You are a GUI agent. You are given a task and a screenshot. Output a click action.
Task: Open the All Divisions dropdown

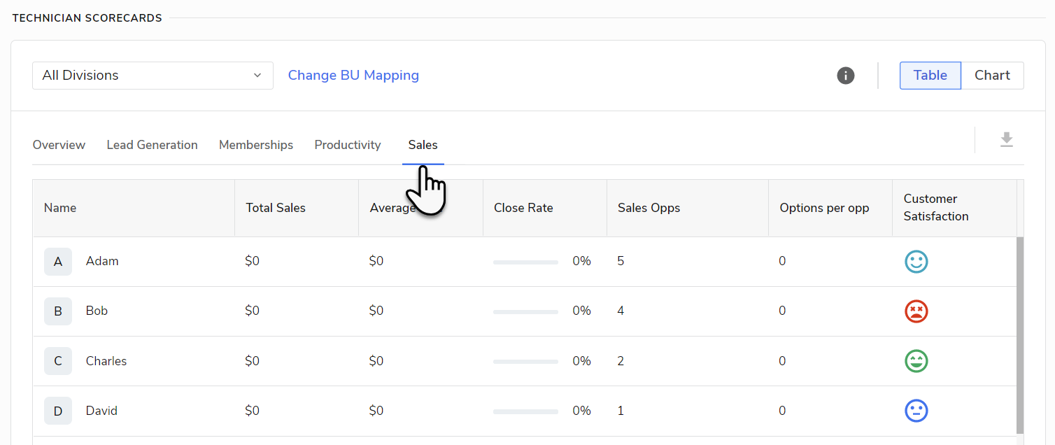(153, 75)
